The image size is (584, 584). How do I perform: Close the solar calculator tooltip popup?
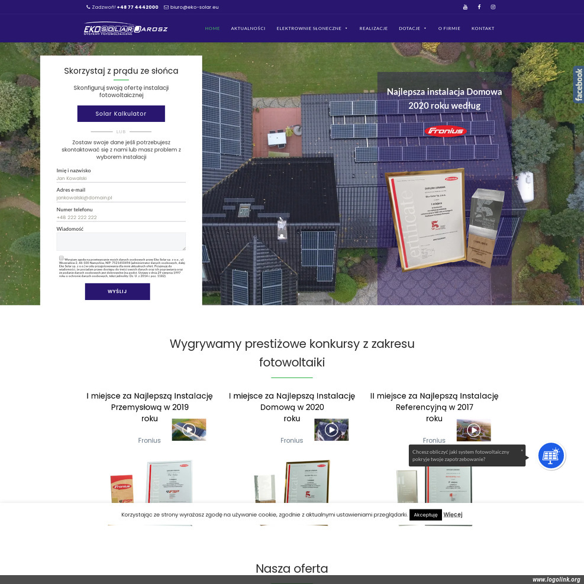pyautogui.click(x=522, y=450)
